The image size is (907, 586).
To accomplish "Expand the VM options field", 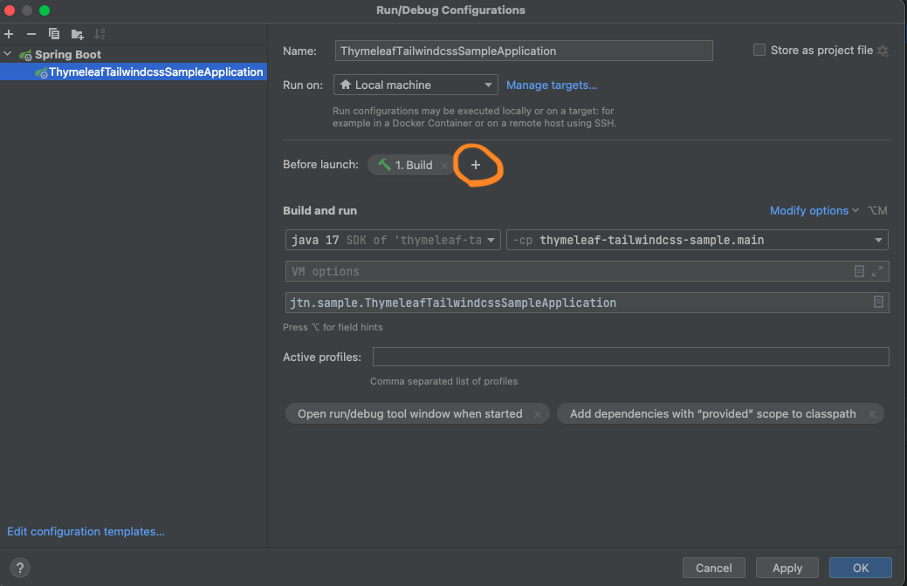I will pos(878,271).
